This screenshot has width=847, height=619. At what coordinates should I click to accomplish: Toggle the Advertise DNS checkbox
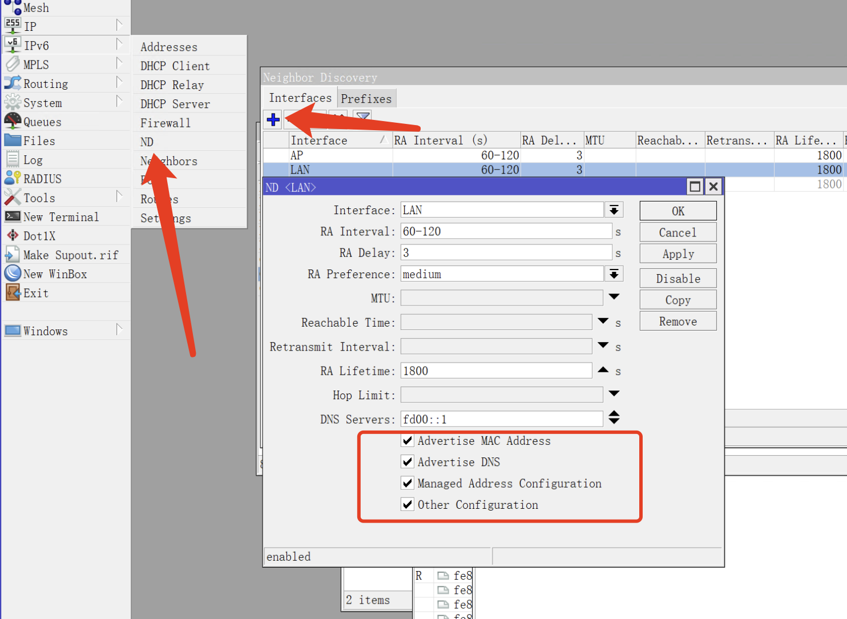coord(408,461)
